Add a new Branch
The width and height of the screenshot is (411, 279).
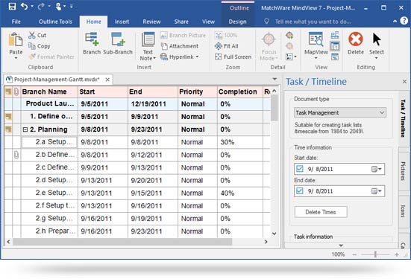click(92, 43)
